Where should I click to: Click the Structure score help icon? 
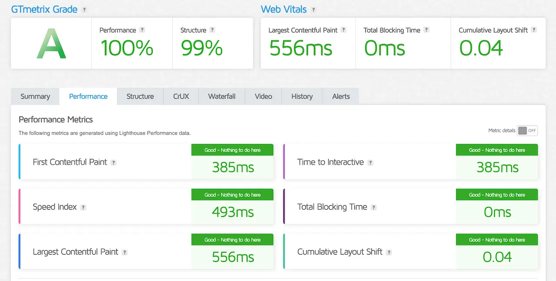[x=212, y=30]
